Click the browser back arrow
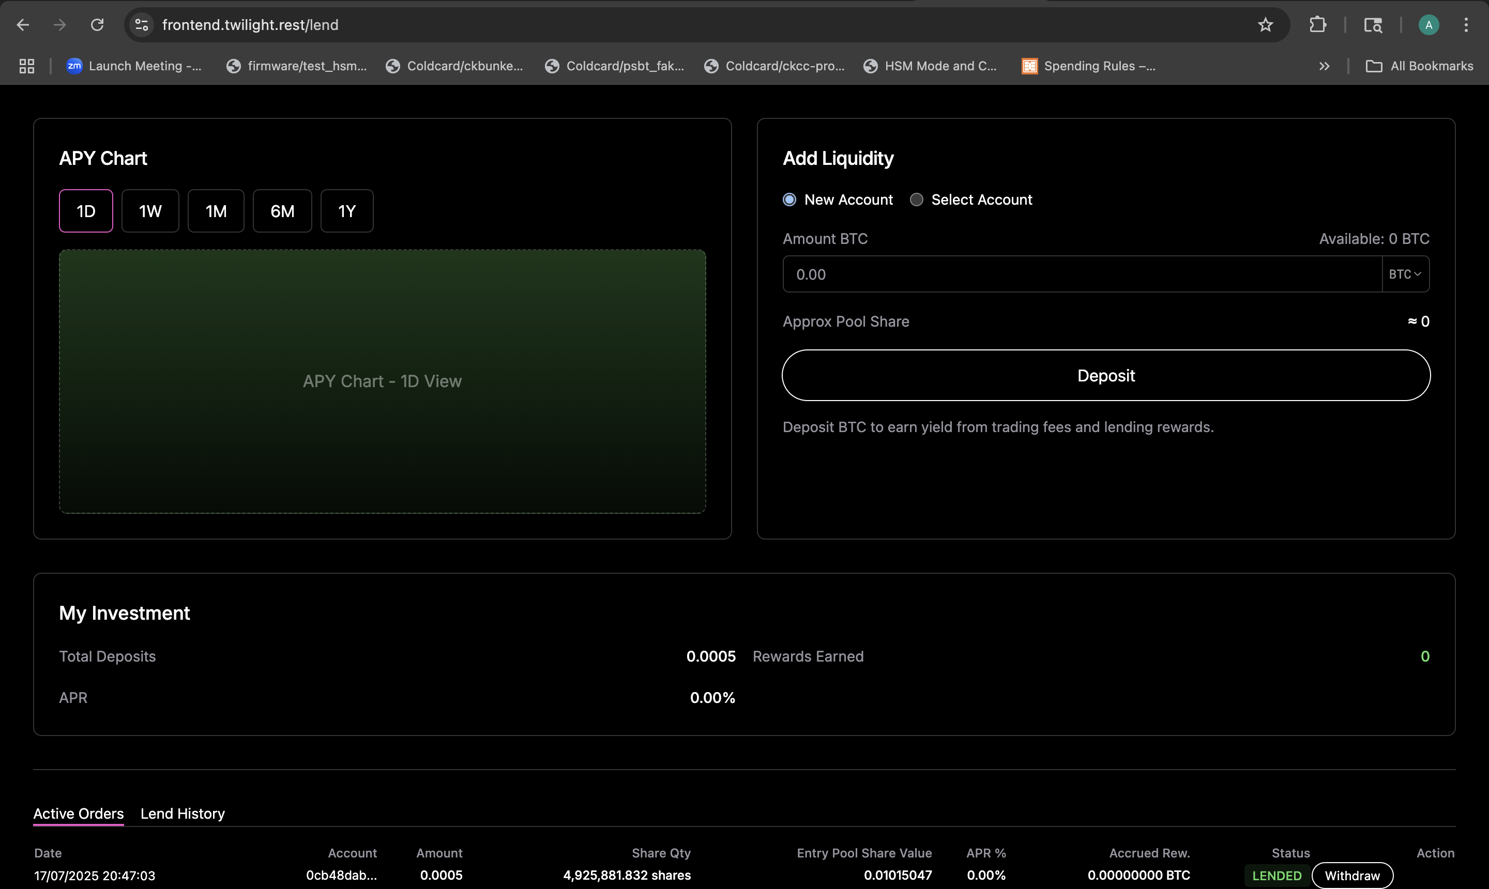1489x889 pixels. coord(23,25)
